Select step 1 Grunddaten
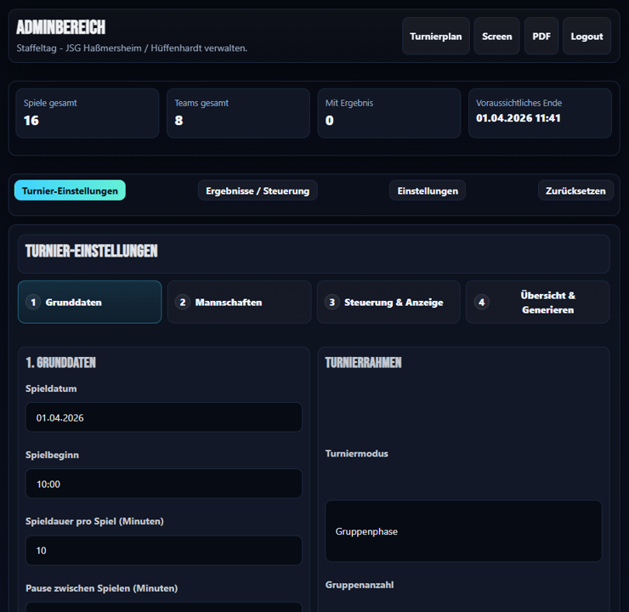Viewport: 629px width, 612px height. tap(89, 303)
